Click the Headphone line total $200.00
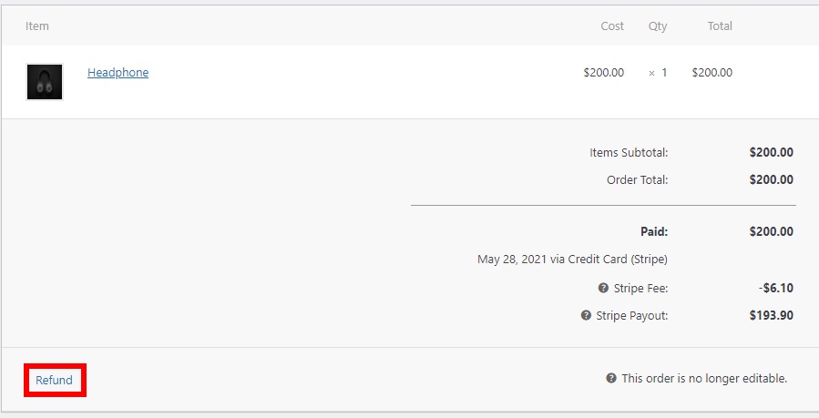 click(x=712, y=73)
